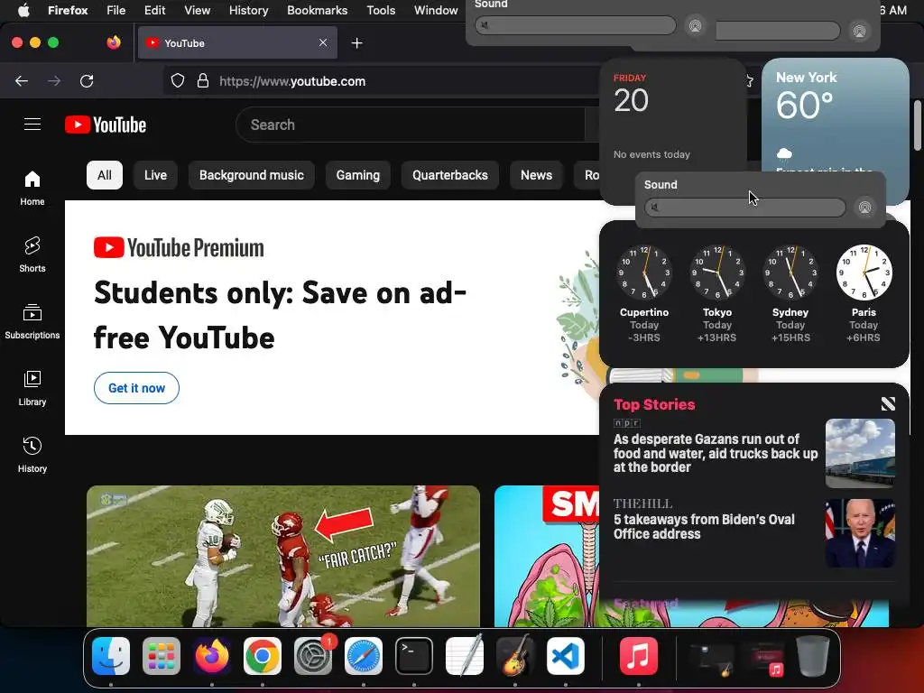Open the YouTube hamburger guide menu

[x=32, y=125]
